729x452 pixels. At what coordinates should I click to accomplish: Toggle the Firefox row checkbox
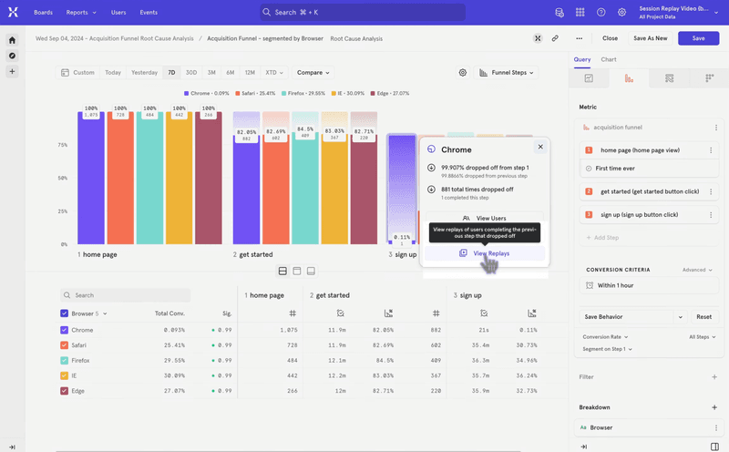(64, 360)
